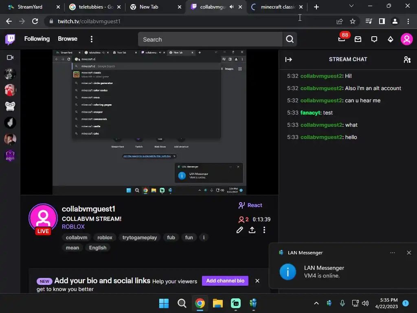Click the taskbar microphone icon
Image resolution: width=417 pixels, height=313 pixels.
coord(342,303)
